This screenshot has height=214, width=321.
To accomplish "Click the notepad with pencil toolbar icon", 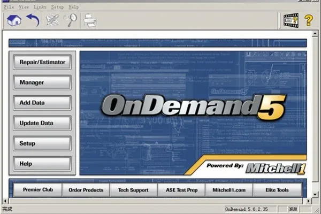I will [52, 20].
